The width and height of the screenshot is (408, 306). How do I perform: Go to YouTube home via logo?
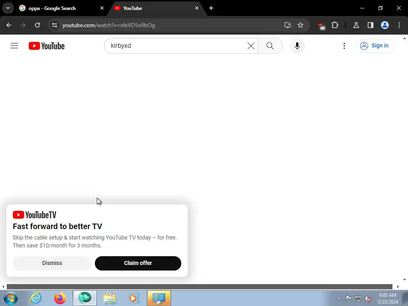pyautogui.click(x=47, y=46)
